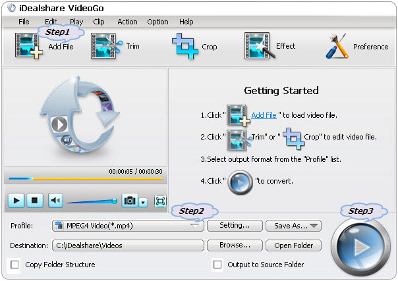Screen dimensions: 398x281
Task: Open the Clip menu
Action: click(x=98, y=22)
